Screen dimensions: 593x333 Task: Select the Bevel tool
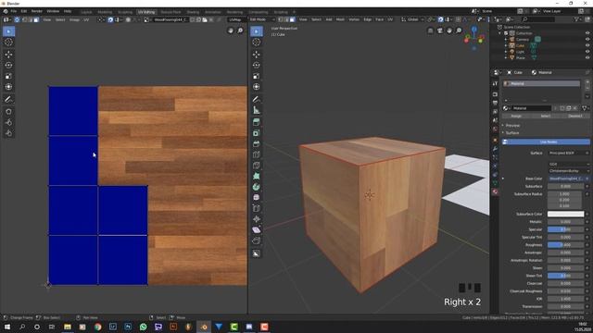(x=257, y=144)
